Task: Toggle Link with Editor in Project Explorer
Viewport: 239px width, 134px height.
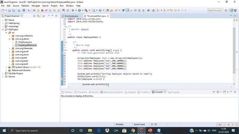Action: (38, 16)
